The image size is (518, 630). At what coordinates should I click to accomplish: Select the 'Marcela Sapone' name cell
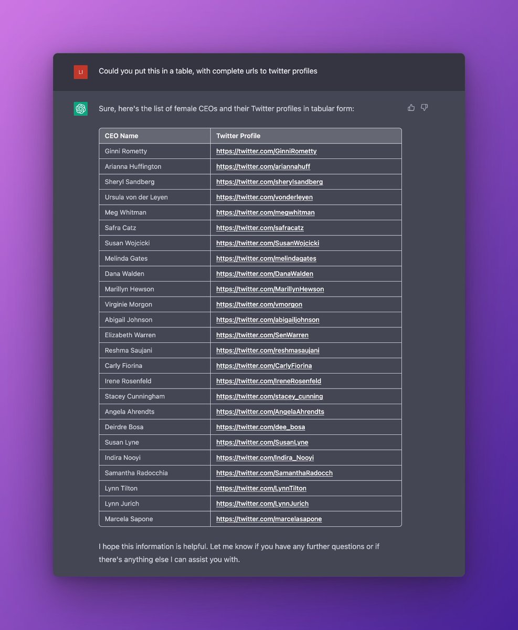click(155, 519)
